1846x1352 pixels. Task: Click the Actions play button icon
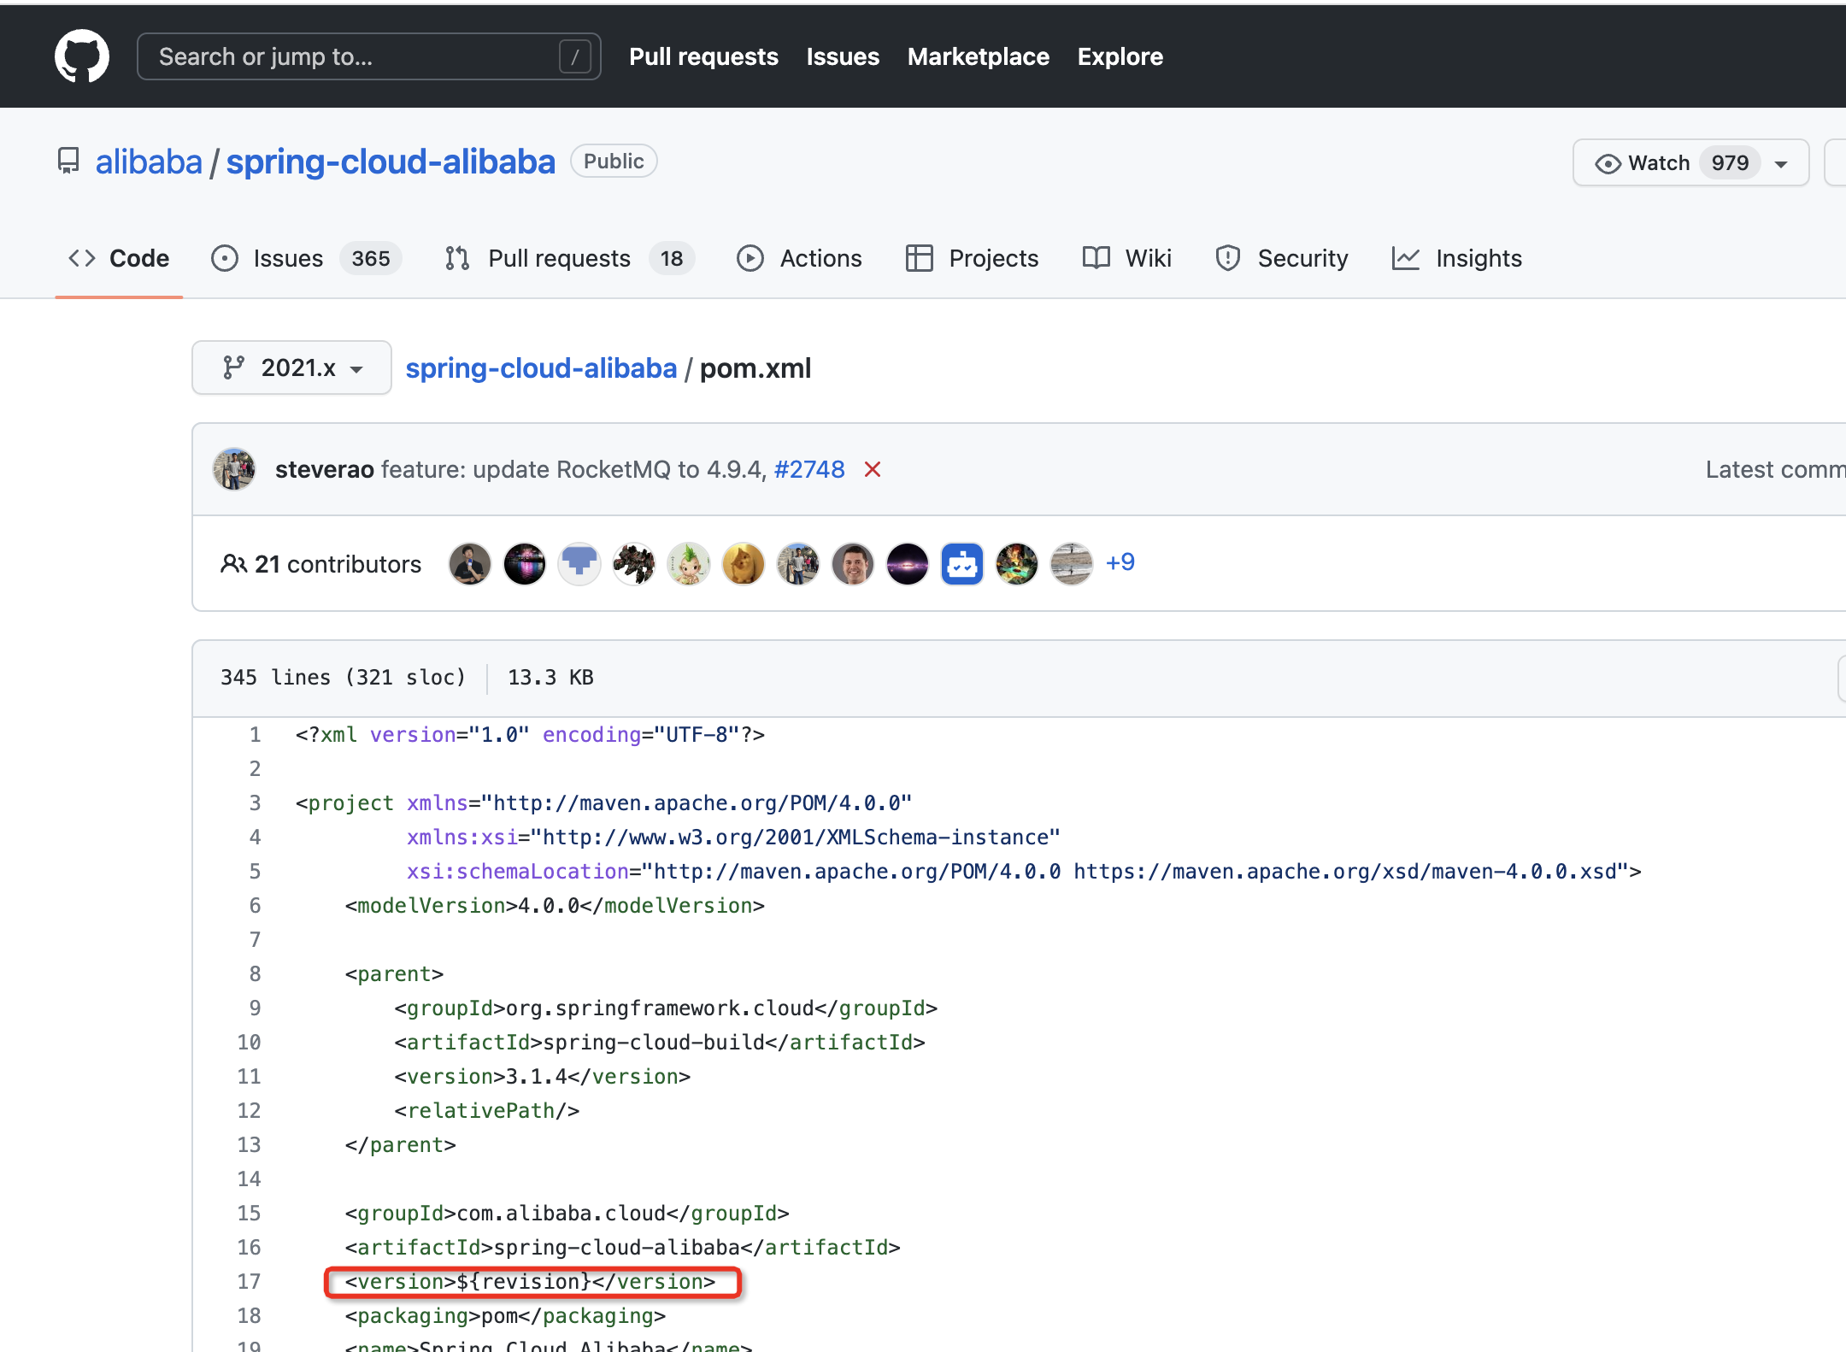point(751,258)
